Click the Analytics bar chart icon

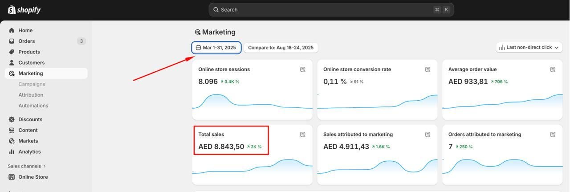tap(12, 151)
